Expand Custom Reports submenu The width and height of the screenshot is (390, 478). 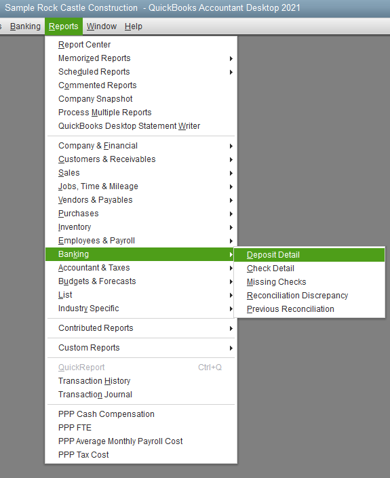(x=141, y=348)
